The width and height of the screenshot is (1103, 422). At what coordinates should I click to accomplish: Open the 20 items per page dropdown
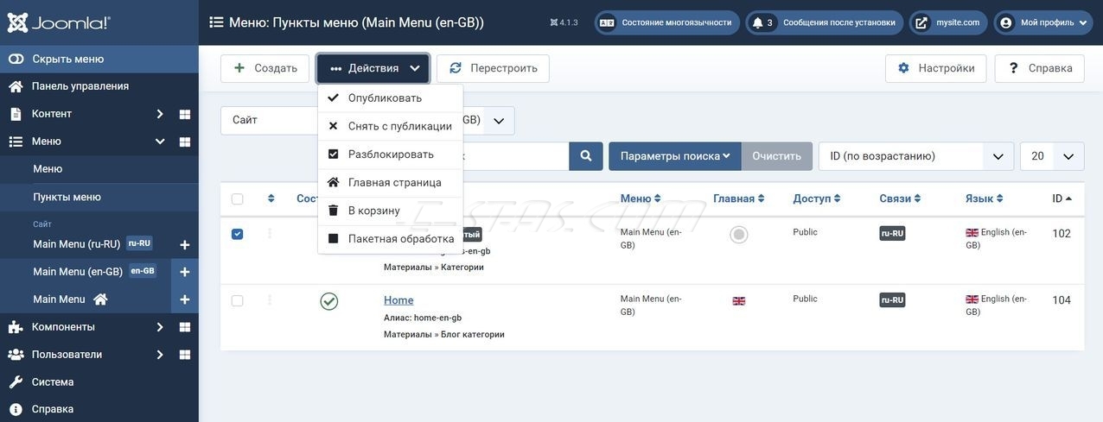coord(1052,156)
